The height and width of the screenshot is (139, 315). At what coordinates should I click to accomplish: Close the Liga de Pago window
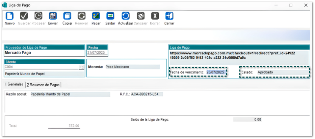[306, 5]
